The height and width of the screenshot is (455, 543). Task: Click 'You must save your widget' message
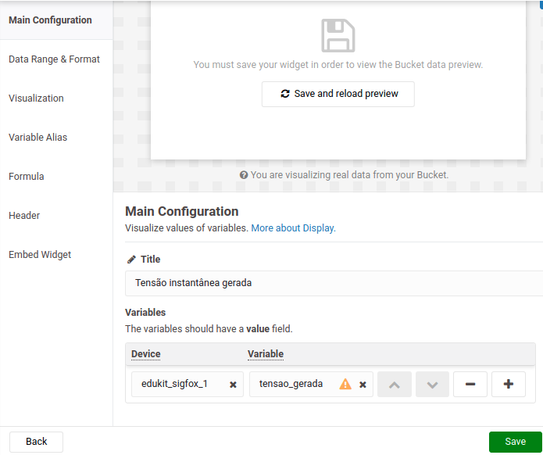pos(338,65)
